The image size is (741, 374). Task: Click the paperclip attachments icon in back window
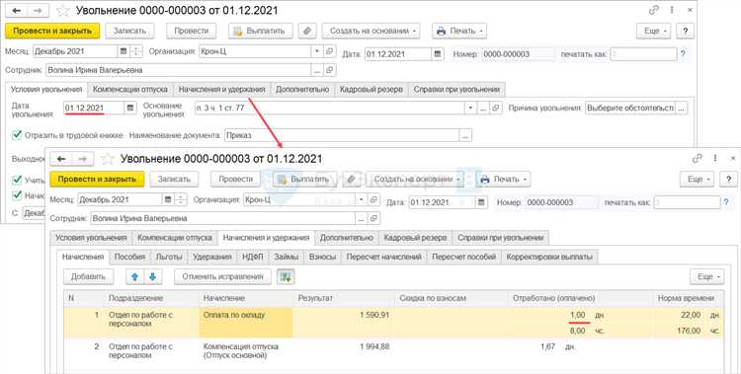coord(307,31)
